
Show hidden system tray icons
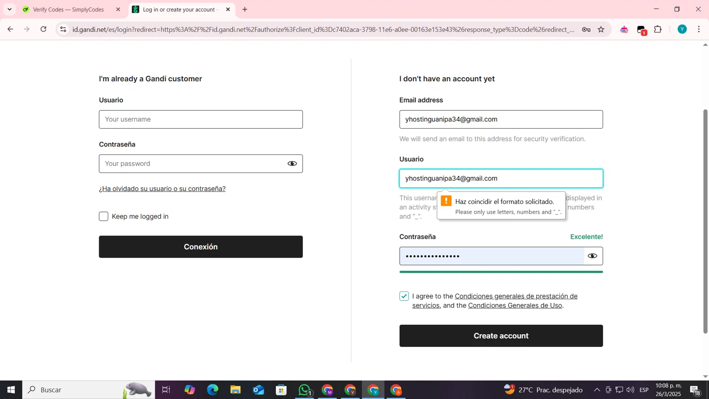[597, 390]
